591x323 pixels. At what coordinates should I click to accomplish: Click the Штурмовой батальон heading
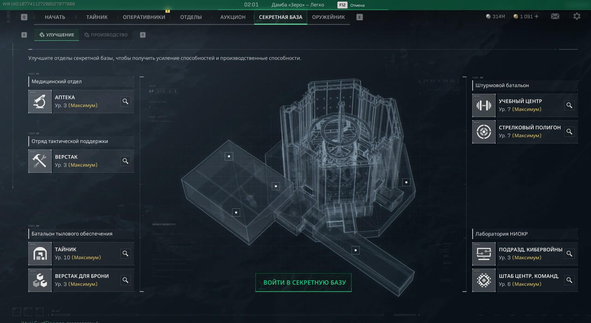(x=502, y=85)
